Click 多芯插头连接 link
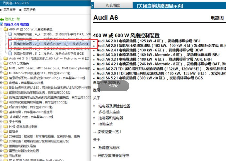 click(109, 112)
